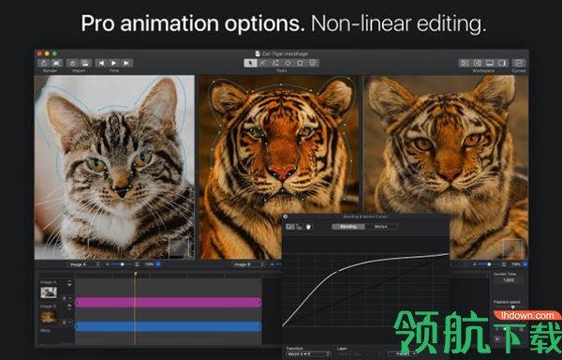Select the hand pan tool in Curves
The width and height of the screenshot is (562, 360).
(x=308, y=227)
